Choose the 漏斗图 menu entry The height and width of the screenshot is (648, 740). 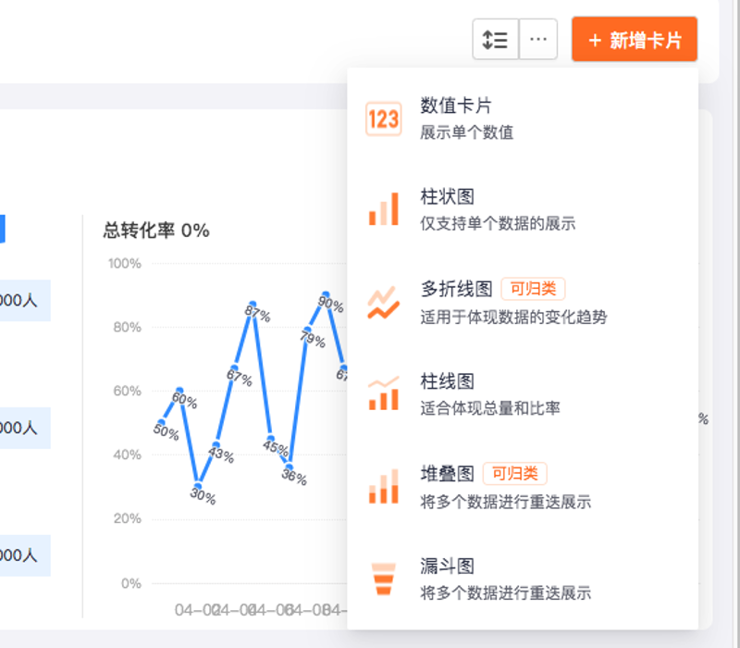click(523, 579)
